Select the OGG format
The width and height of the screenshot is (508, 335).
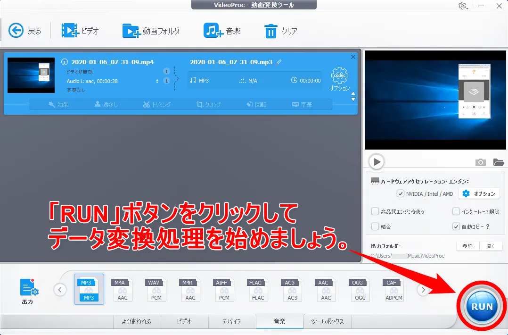point(360,290)
